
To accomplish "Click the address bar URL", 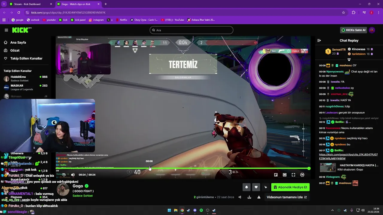I will tap(68, 13).
